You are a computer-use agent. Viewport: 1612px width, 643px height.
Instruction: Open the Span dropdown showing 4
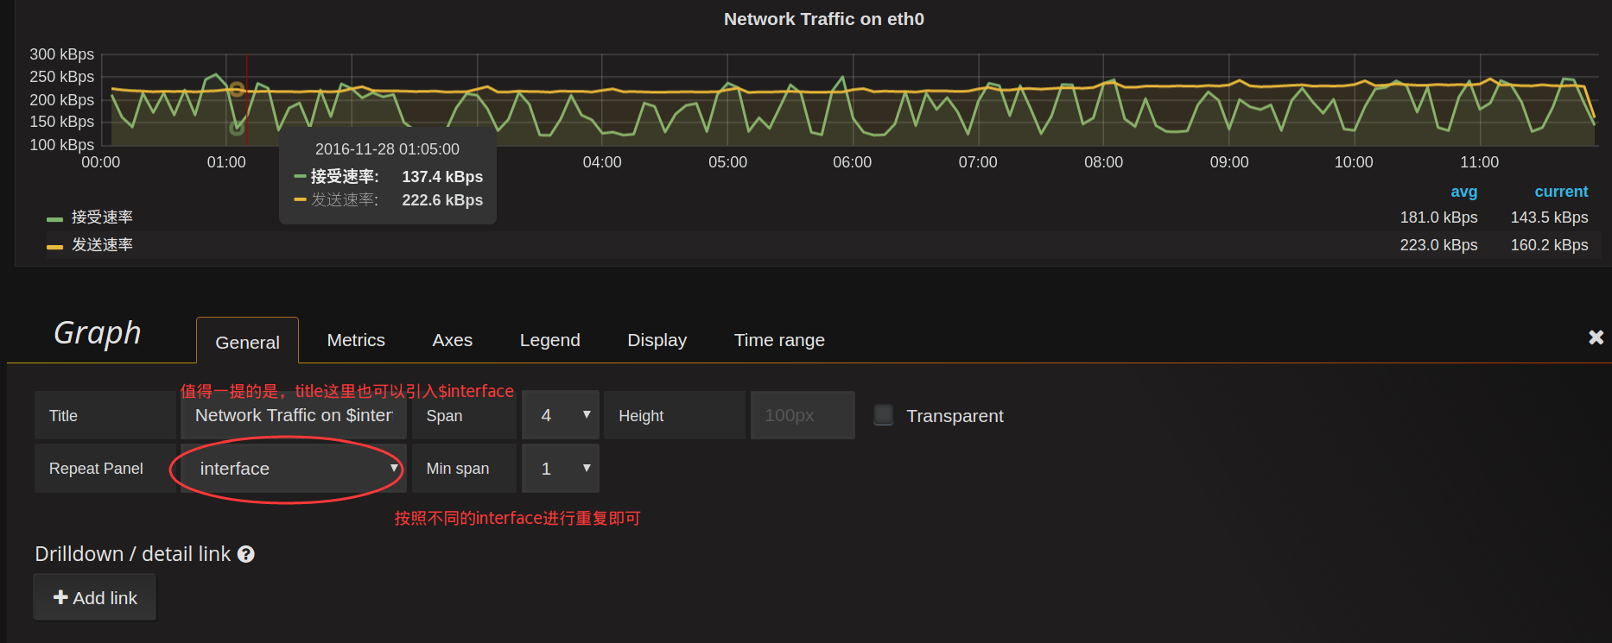(560, 415)
